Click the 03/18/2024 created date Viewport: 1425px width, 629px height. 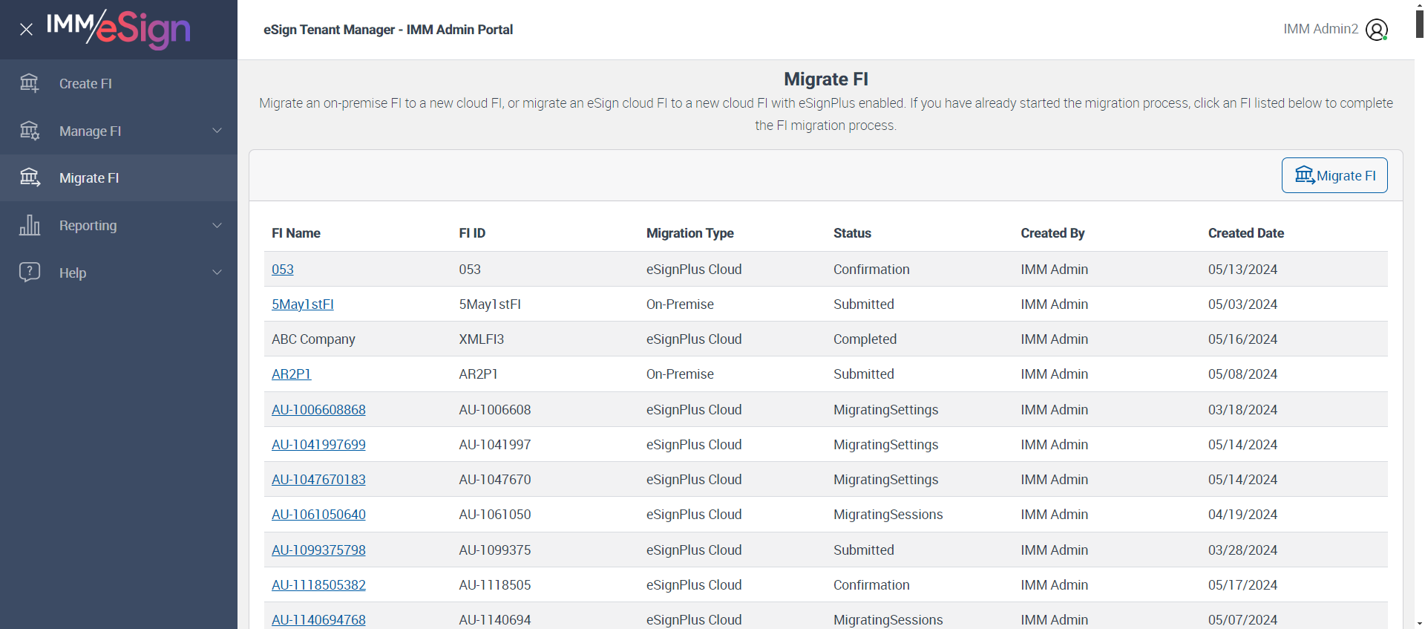(x=1242, y=410)
